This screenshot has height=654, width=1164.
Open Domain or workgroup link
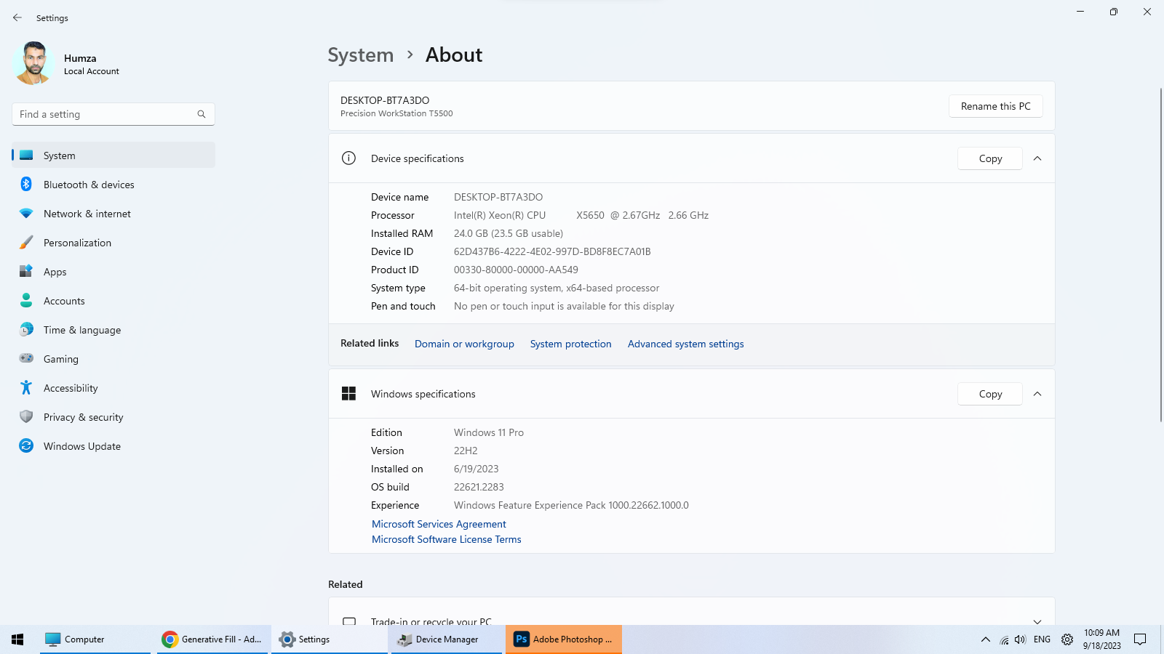click(x=464, y=344)
